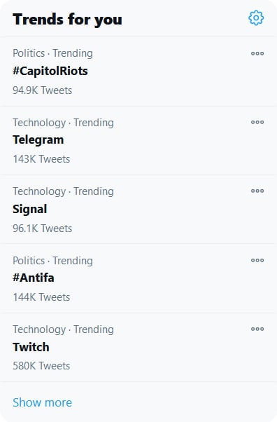277x422 pixels.
Task: Open more options for Twitch trend
Action: pyautogui.click(x=257, y=329)
